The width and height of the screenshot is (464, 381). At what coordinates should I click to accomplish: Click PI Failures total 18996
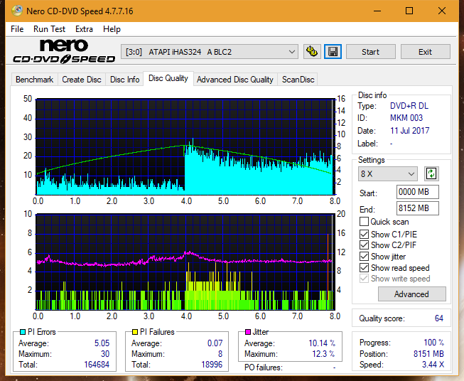point(212,365)
